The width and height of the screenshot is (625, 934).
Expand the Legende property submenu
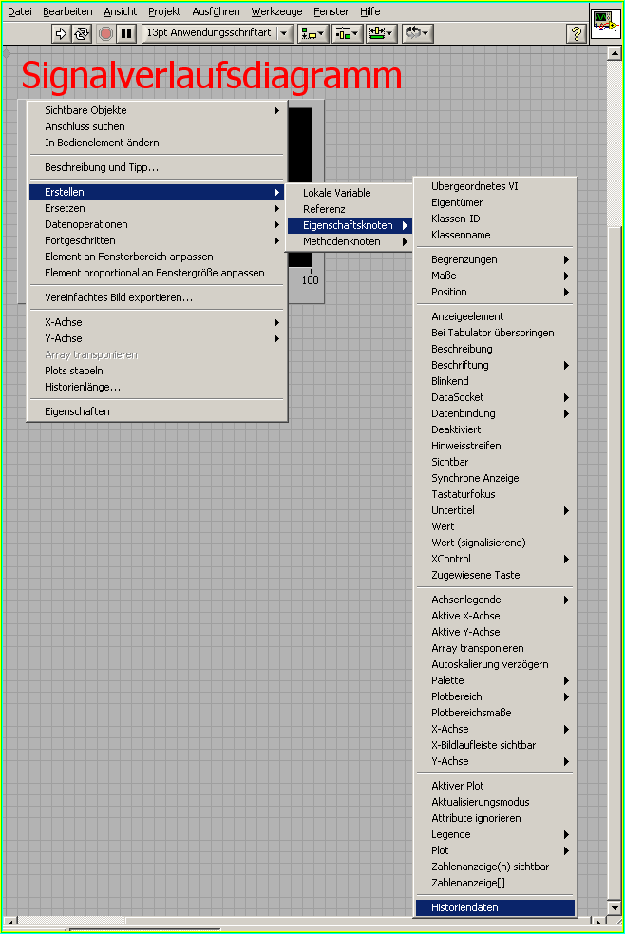coord(495,834)
